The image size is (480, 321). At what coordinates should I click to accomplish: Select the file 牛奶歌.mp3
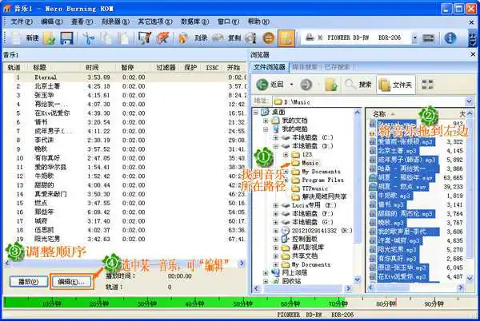tap(395, 196)
